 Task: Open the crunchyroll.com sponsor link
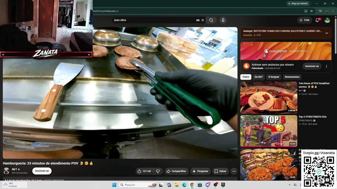(x=272, y=68)
